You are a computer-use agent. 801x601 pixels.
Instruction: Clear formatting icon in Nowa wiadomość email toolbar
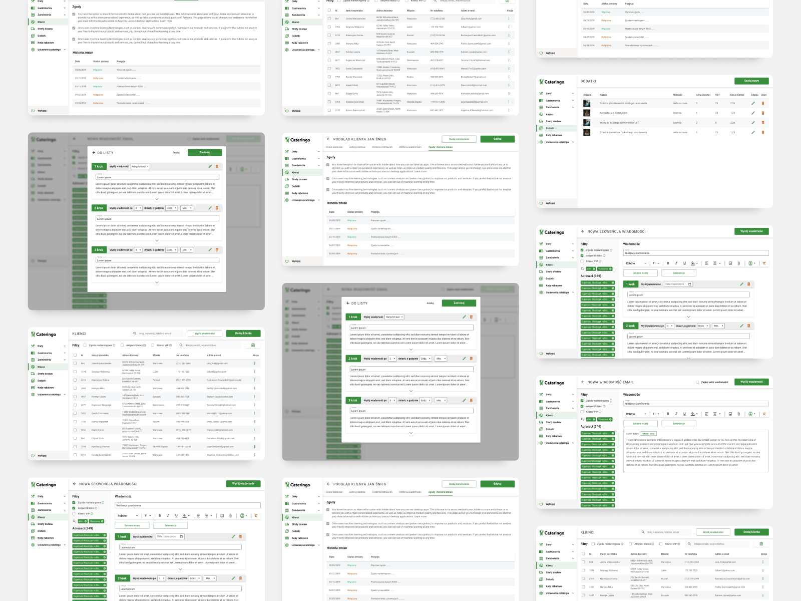[x=764, y=414]
